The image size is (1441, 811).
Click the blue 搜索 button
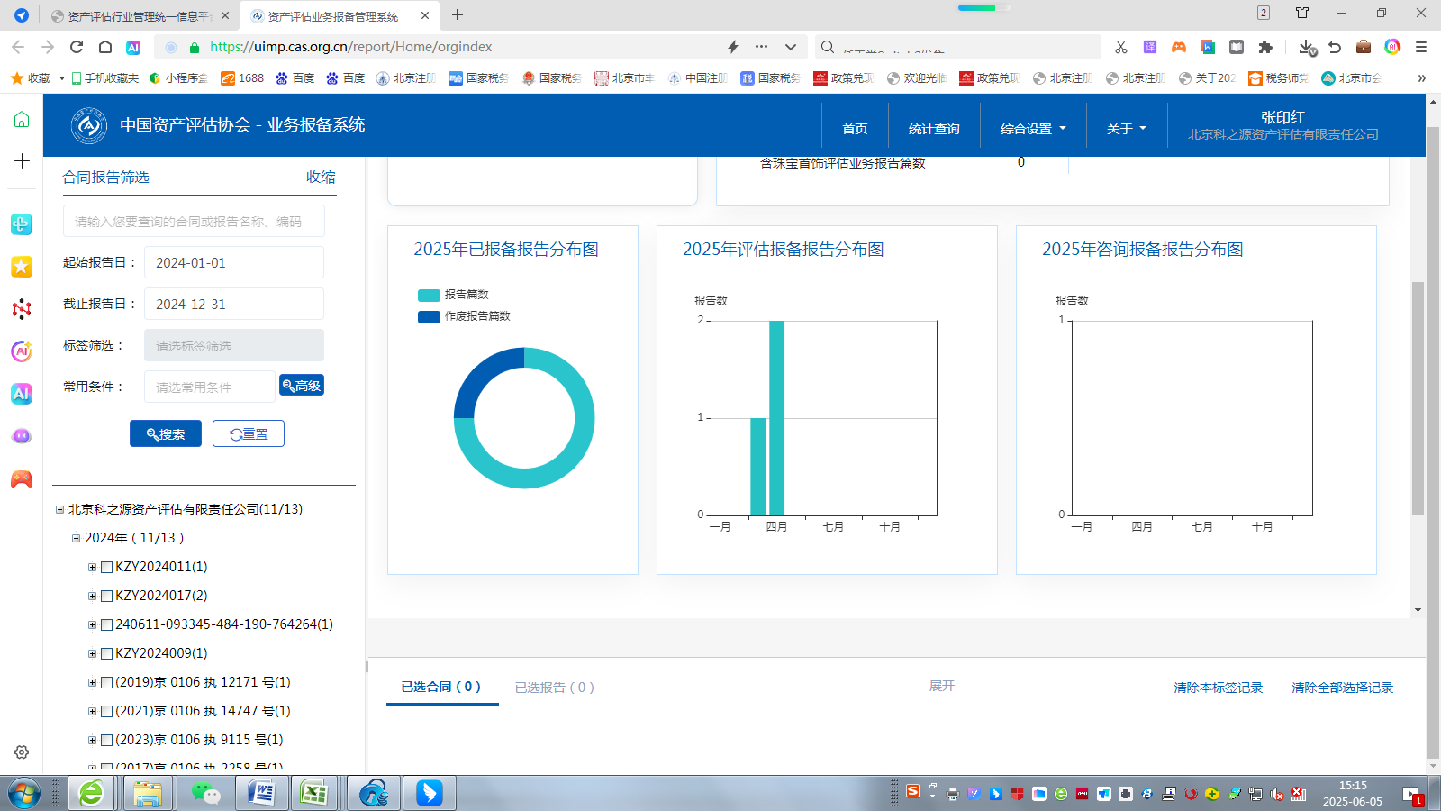tap(166, 433)
